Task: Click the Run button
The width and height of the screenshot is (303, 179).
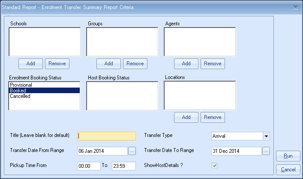Action: click(288, 156)
